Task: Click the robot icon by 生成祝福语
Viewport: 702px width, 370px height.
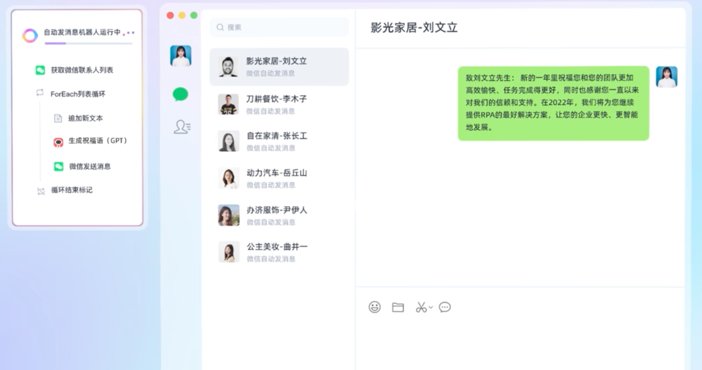Action: tap(58, 142)
